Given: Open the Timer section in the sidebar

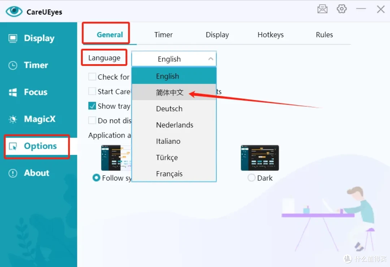Looking at the screenshot, I should coord(39,65).
